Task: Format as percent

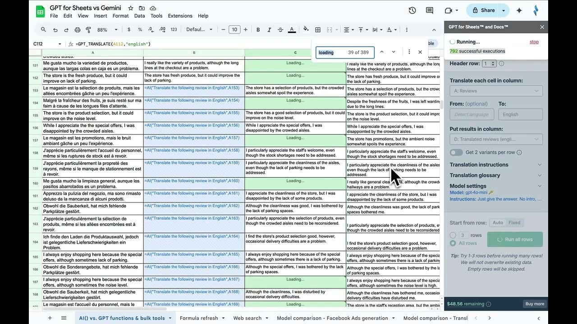Action: 140,30
